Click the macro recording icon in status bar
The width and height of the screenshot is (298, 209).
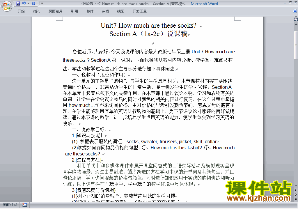click(24, 205)
